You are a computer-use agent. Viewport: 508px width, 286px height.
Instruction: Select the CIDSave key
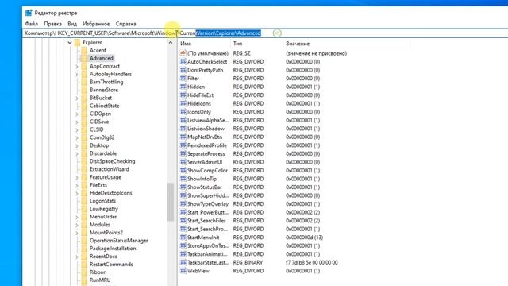99,122
